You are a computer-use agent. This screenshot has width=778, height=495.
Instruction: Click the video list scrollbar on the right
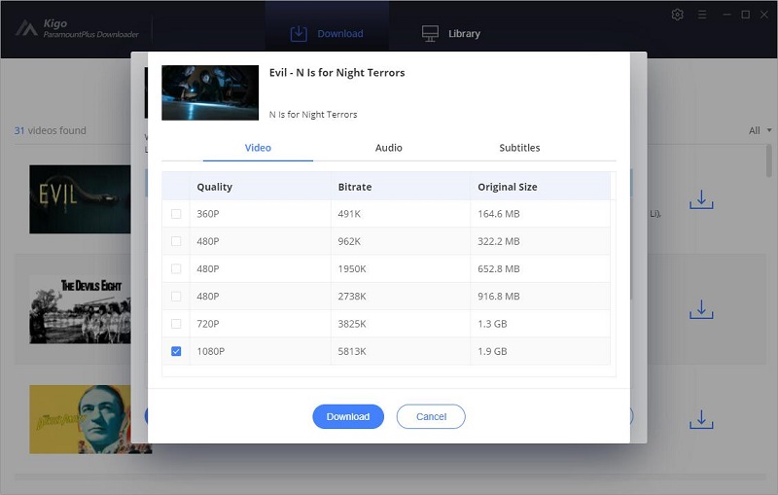768,159
